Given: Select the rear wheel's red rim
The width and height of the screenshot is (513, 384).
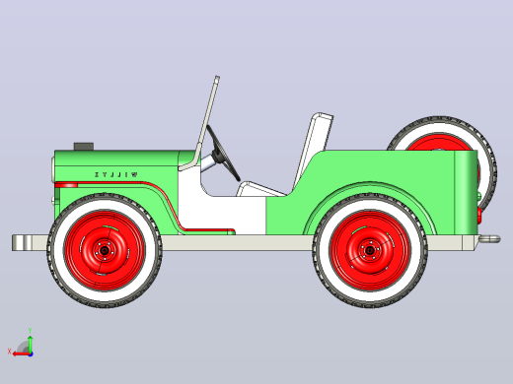Looking at the screenshot, I should coord(370,251).
